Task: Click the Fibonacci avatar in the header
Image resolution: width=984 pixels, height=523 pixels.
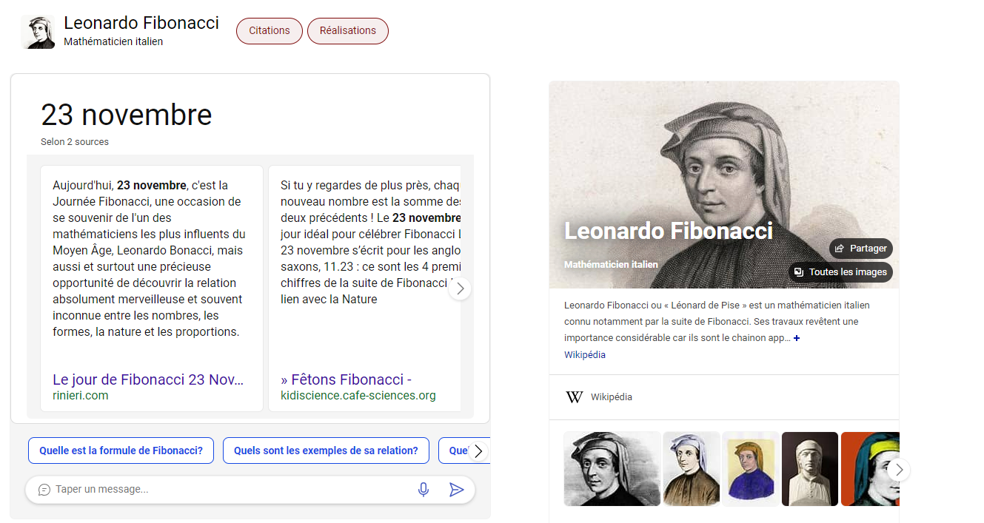Action: 38,32
